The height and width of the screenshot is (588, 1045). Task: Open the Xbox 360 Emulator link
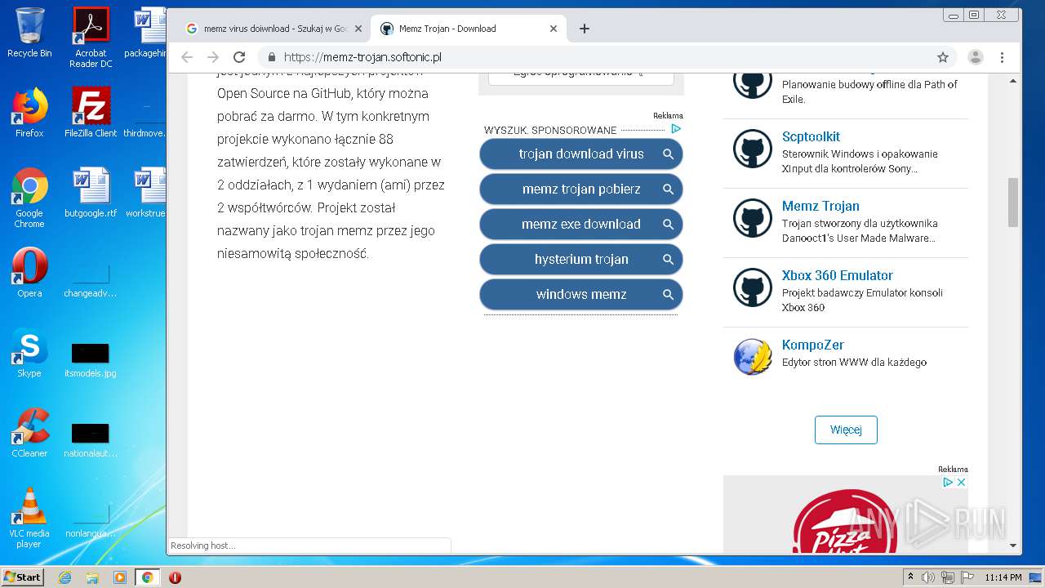pos(838,275)
